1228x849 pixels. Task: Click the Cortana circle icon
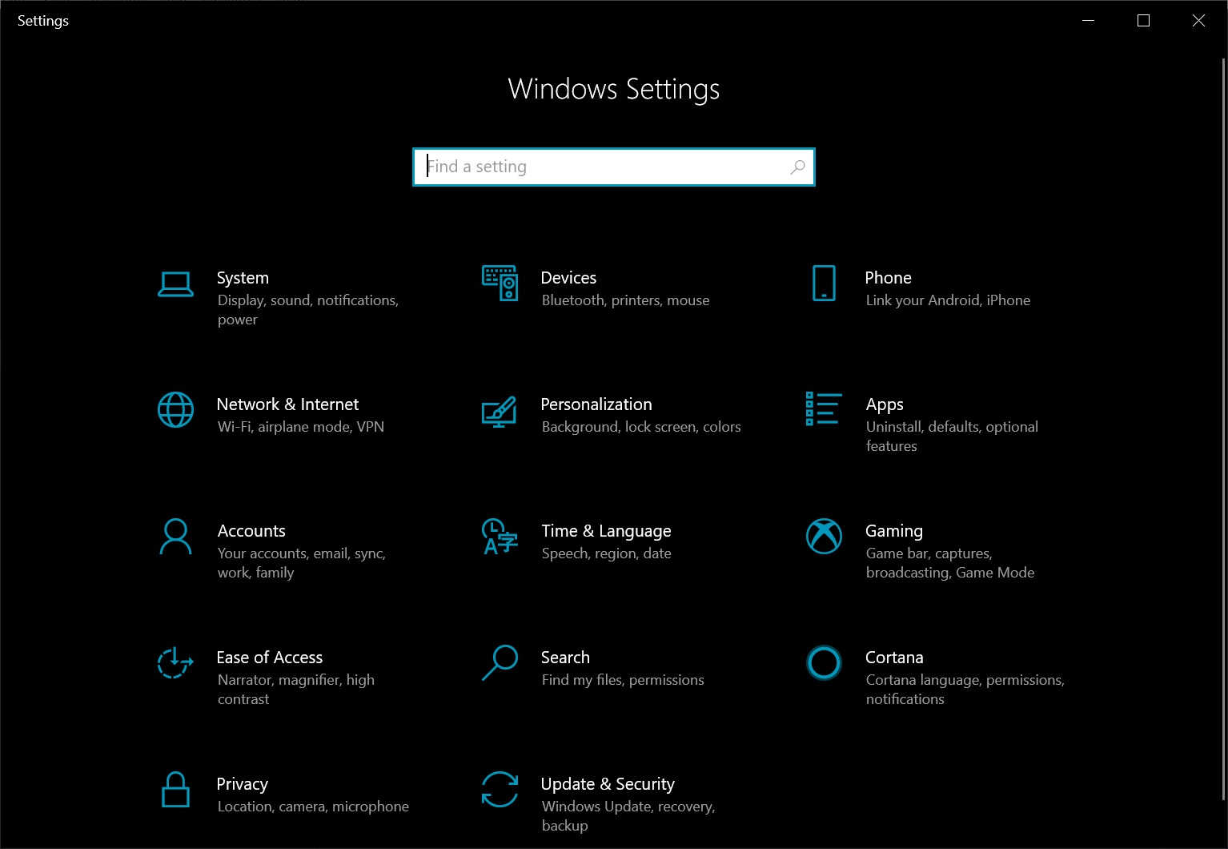click(824, 663)
